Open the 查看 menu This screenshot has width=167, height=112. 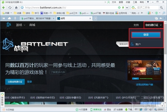[x=121, y=2]
